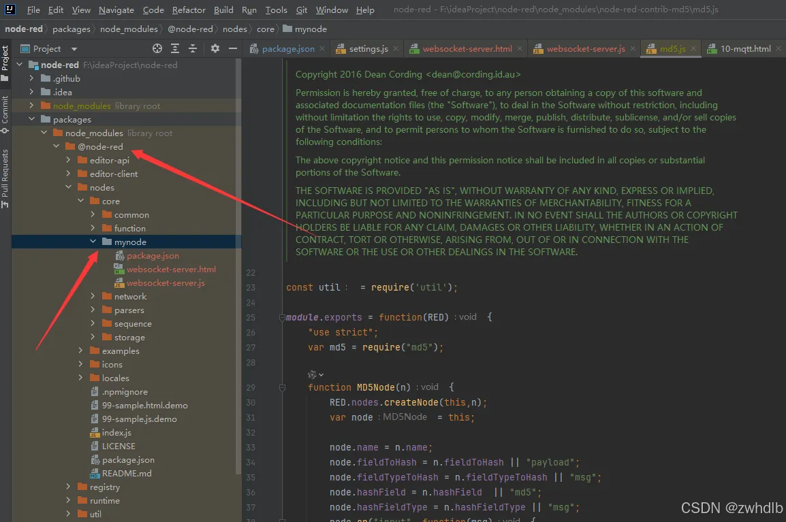Switch to the package.json editor tab
The image size is (786, 522).
click(287, 48)
